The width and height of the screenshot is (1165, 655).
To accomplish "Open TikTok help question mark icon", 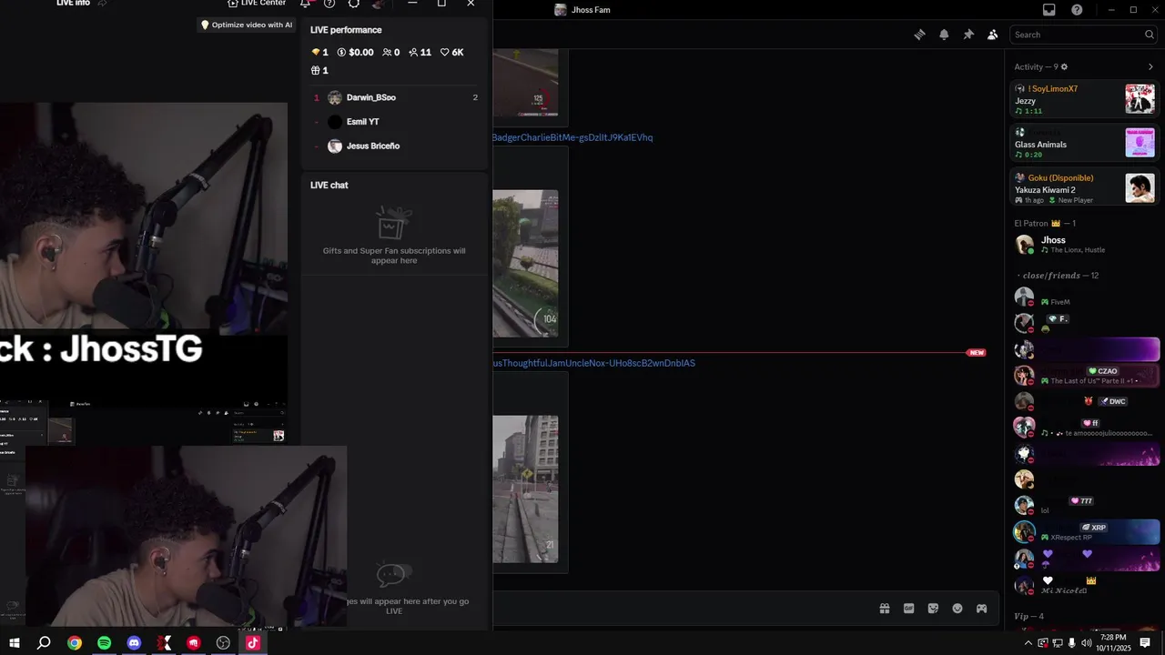I will 329,4.
